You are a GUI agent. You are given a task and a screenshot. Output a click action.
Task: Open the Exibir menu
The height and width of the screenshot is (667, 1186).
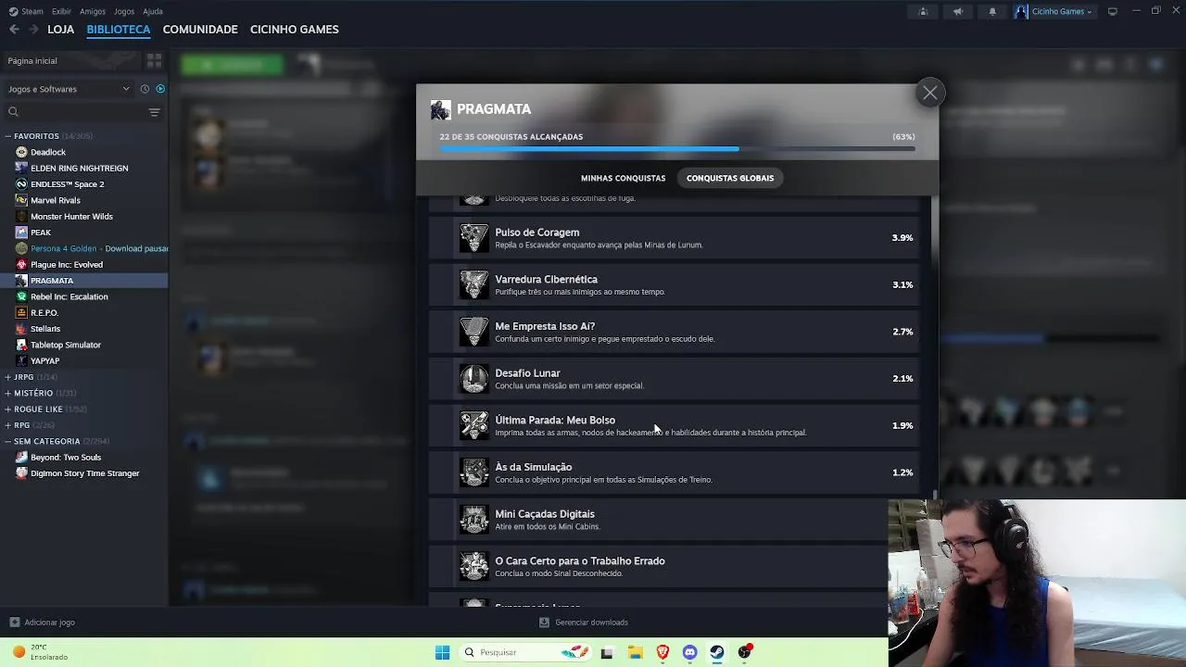61,11
